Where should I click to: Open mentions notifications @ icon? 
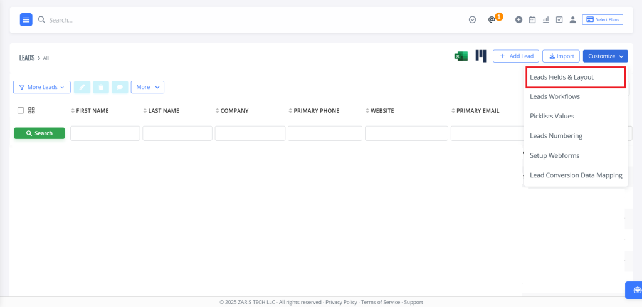pos(492,19)
